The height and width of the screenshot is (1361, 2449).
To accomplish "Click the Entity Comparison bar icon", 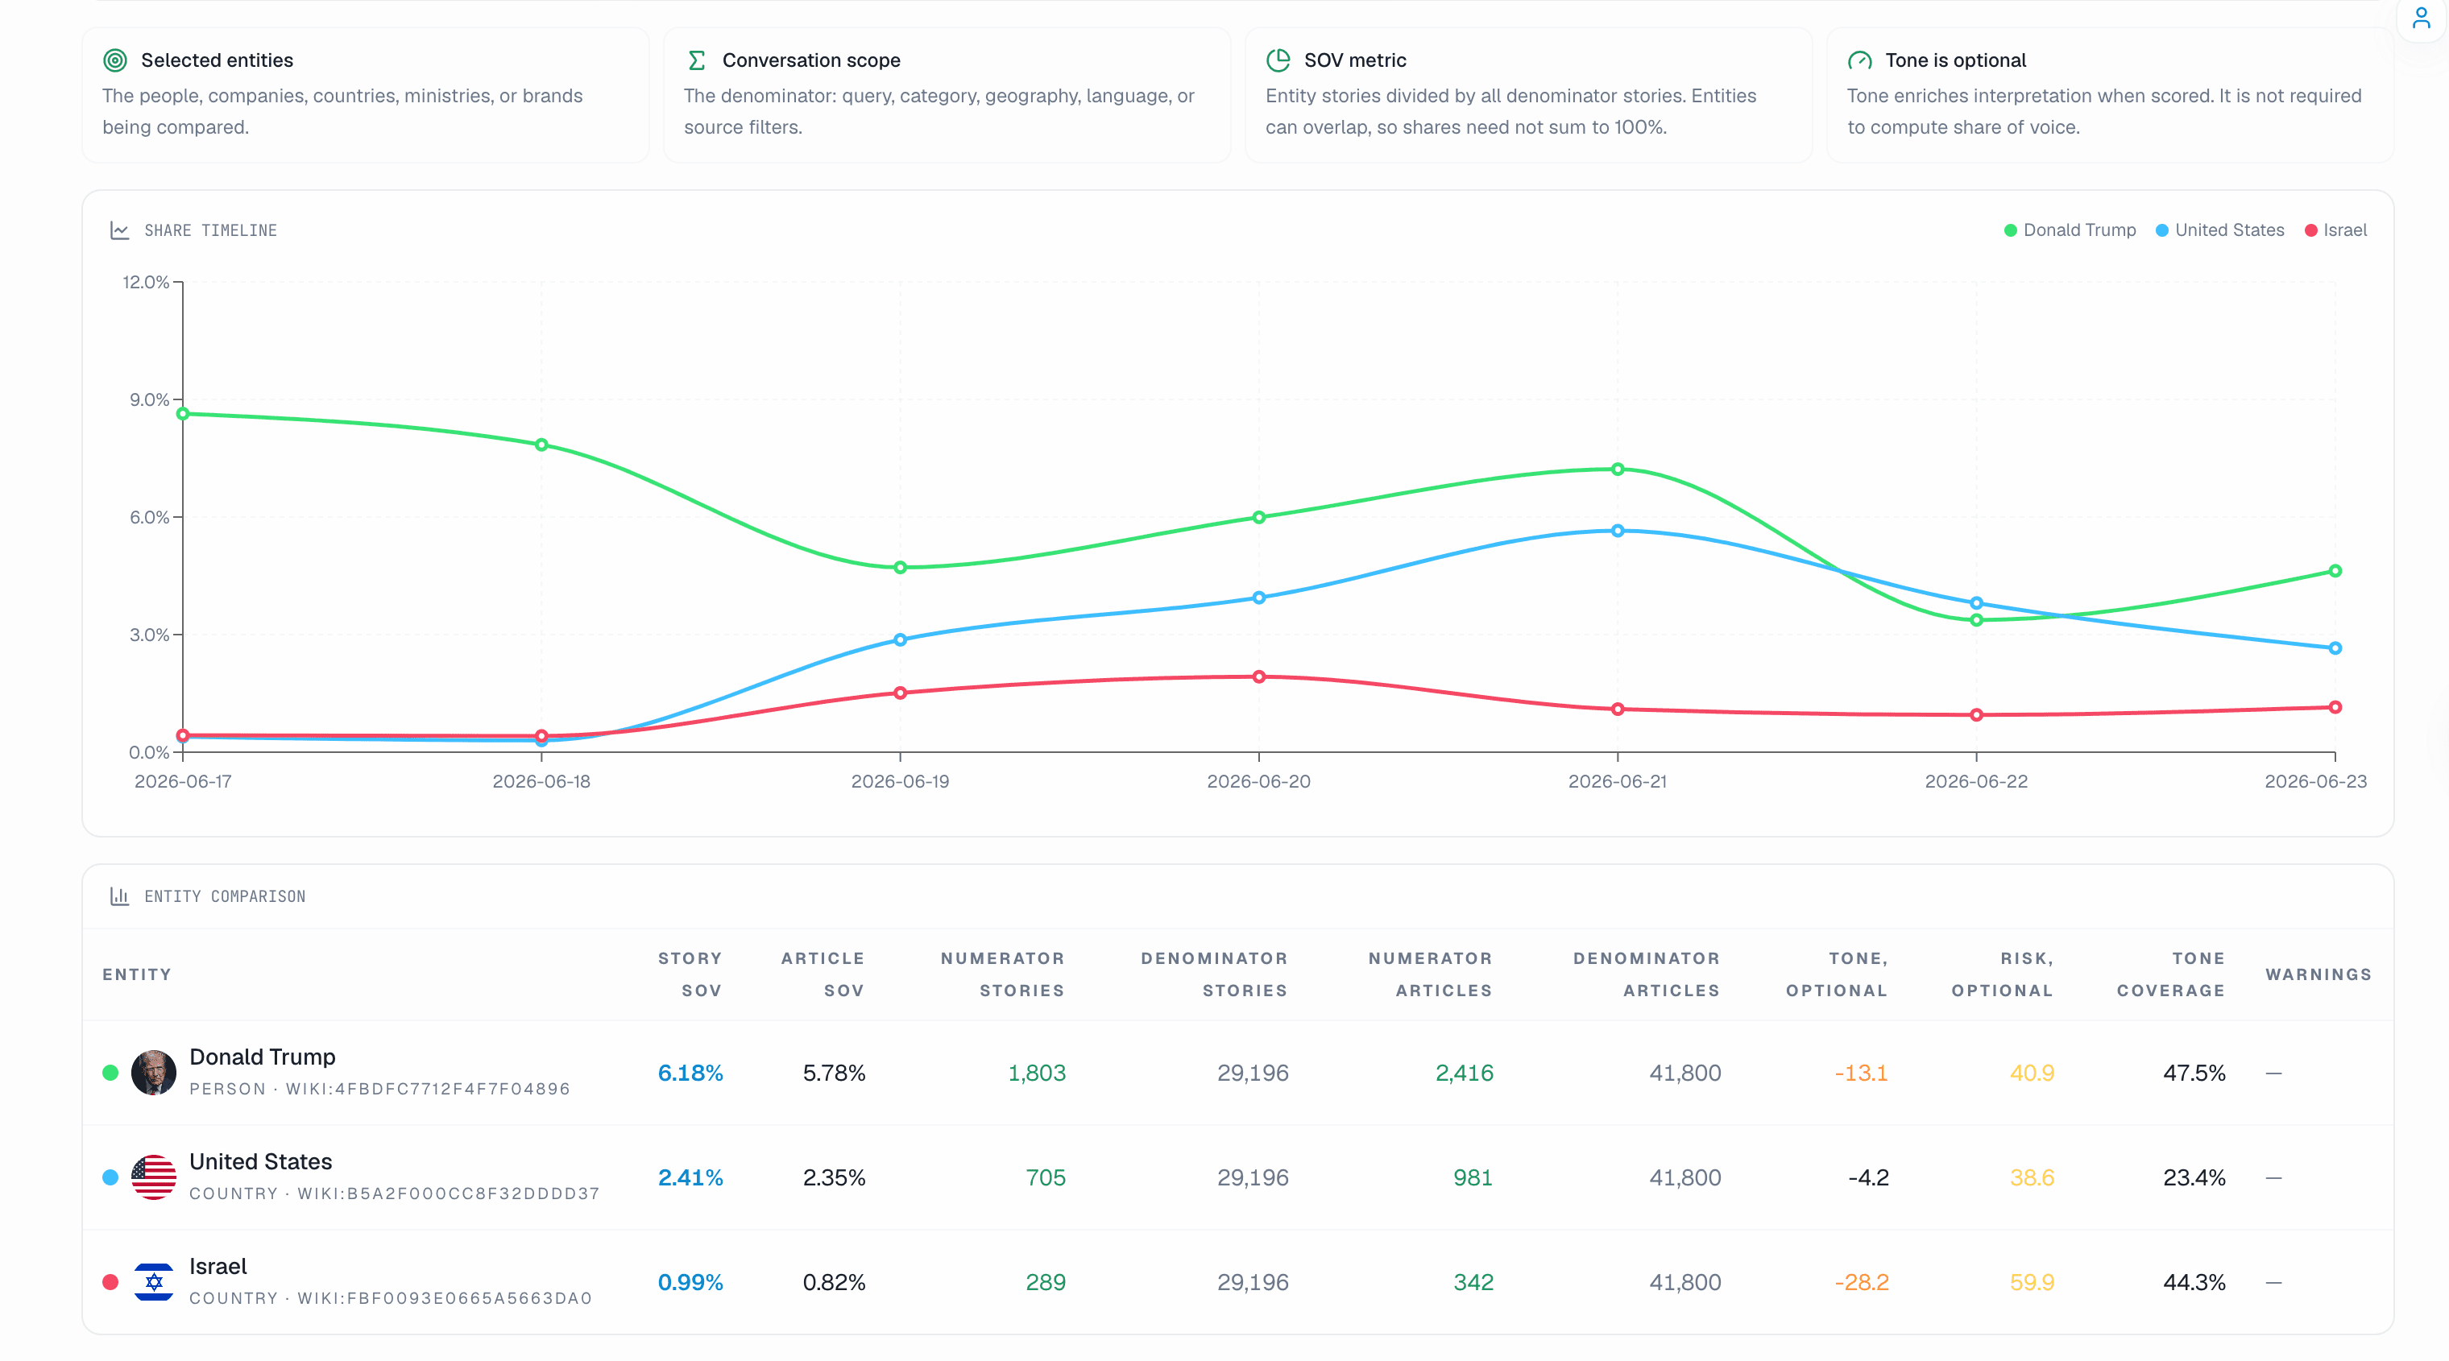I will click(119, 896).
